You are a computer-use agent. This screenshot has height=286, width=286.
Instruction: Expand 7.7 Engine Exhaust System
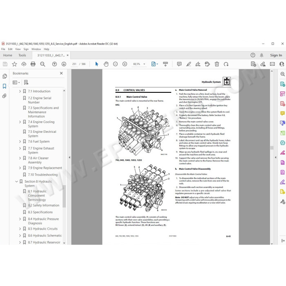(x=20, y=148)
